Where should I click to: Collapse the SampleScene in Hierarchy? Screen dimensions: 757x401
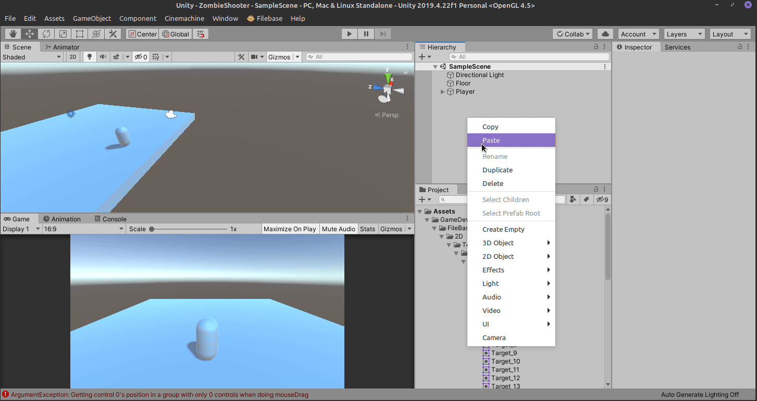[x=435, y=67]
